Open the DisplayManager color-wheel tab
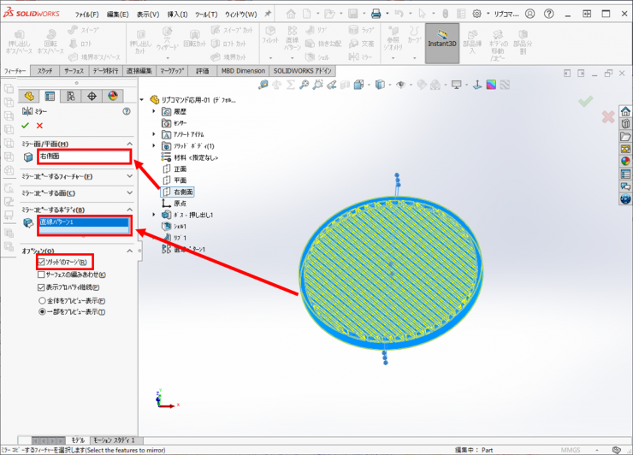Viewport: 633px width, 455px height. (114, 97)
